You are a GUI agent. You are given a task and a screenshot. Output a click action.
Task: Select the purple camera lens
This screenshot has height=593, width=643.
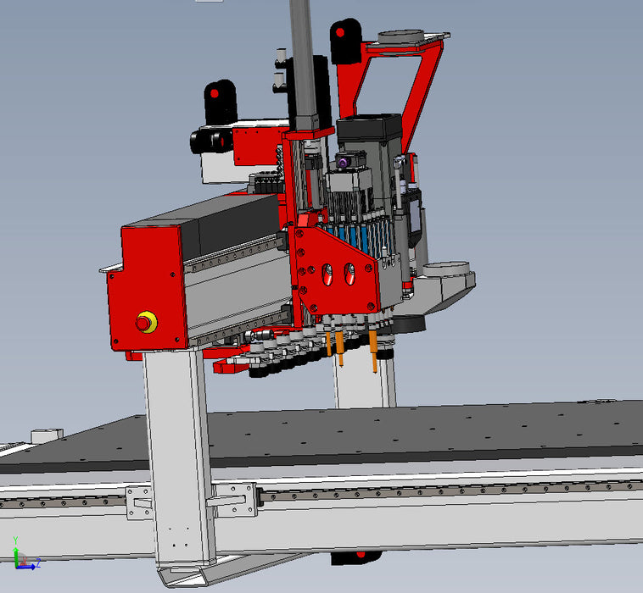343,161
